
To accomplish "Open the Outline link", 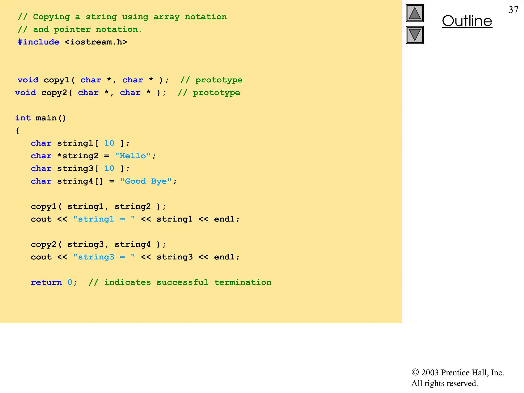I will 467,21.
